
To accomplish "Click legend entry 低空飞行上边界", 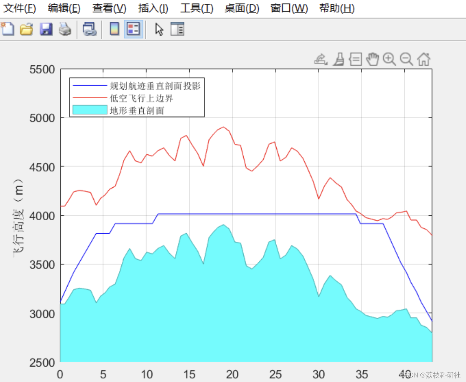I will 141,98.
